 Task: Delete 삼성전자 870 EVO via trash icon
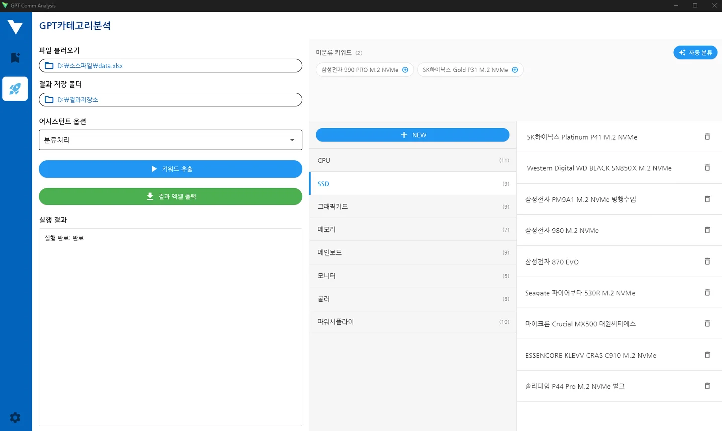click(707, 261)
